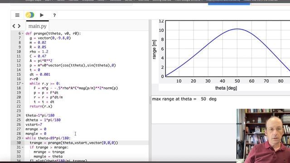Click the code 'vstart=7'

[34, 125]
